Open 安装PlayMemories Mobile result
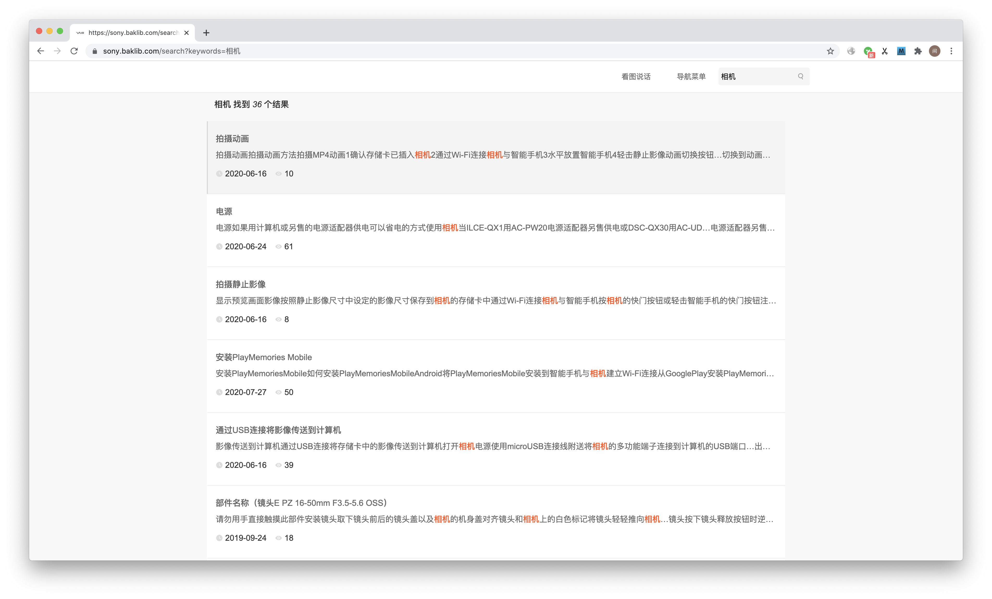Viewport: 992px width, 599px height. (264, 357)
